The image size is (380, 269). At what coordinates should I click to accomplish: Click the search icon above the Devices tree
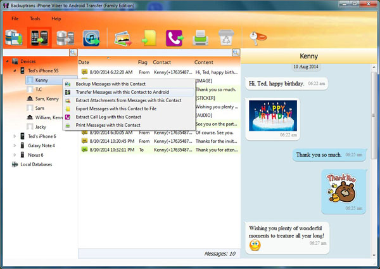pyautogui.click(x=73, y=52)
